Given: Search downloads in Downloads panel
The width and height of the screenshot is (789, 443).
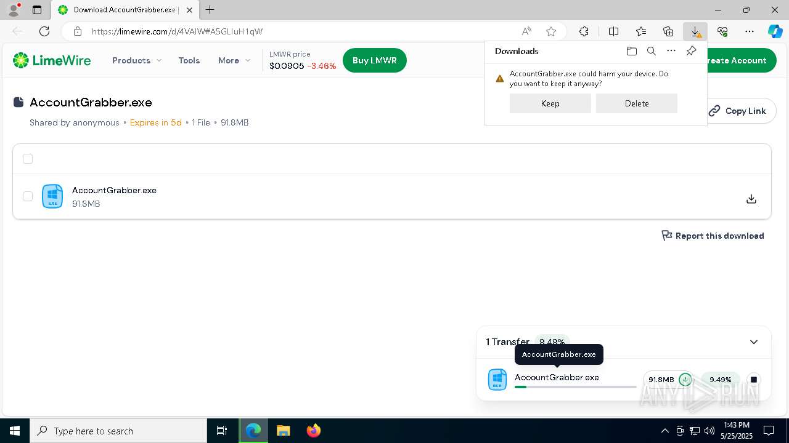Looking at the screenshot, I should (651, 51).
